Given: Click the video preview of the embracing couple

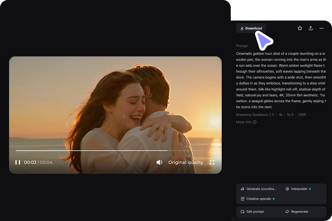Looking at the screenshot, I should click(x=115, y=115).
